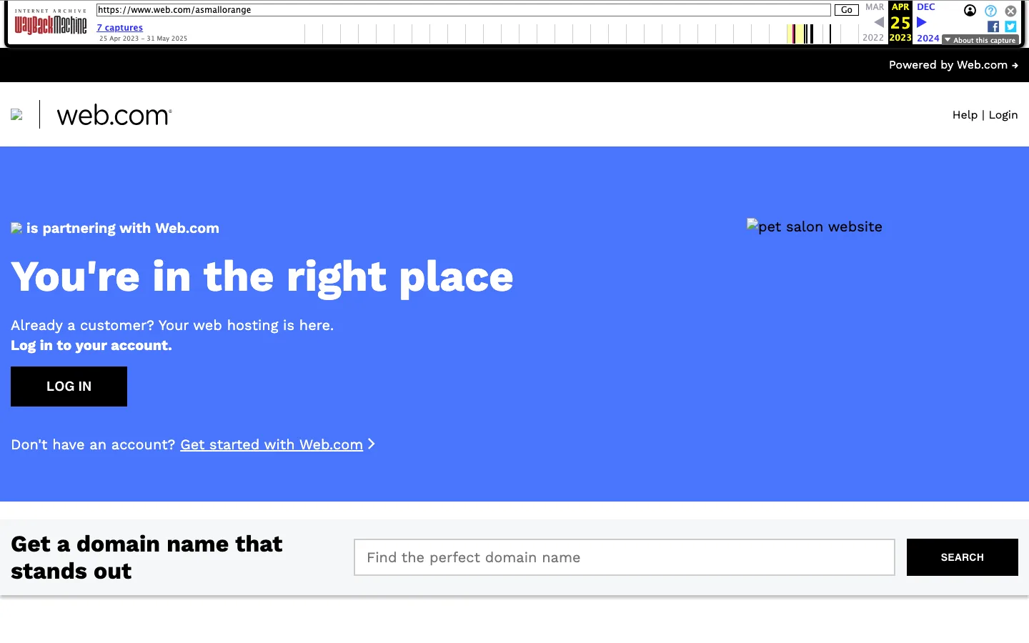Select the DEC next-month capture link
Viewport: 1029px width, 643px height.
click(926, 7)
